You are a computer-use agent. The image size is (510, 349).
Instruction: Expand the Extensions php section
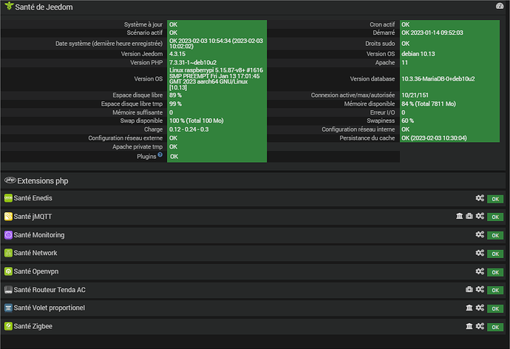tap(42, 180)
